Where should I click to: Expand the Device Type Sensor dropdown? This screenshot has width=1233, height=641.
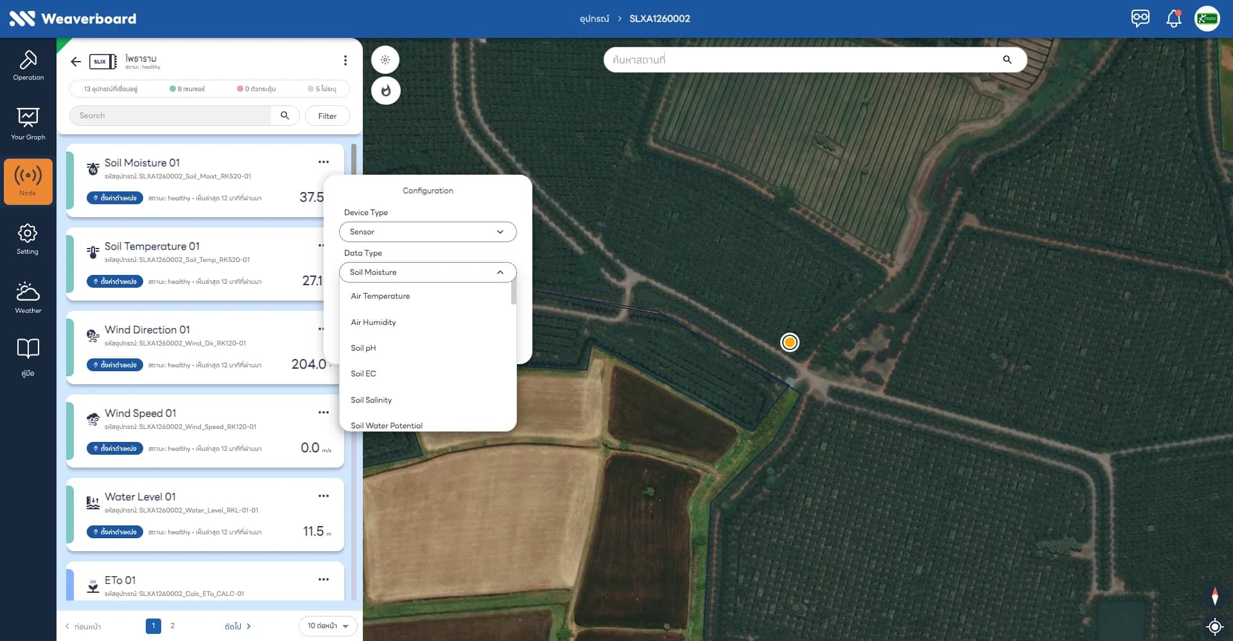(x=428, y=232)
